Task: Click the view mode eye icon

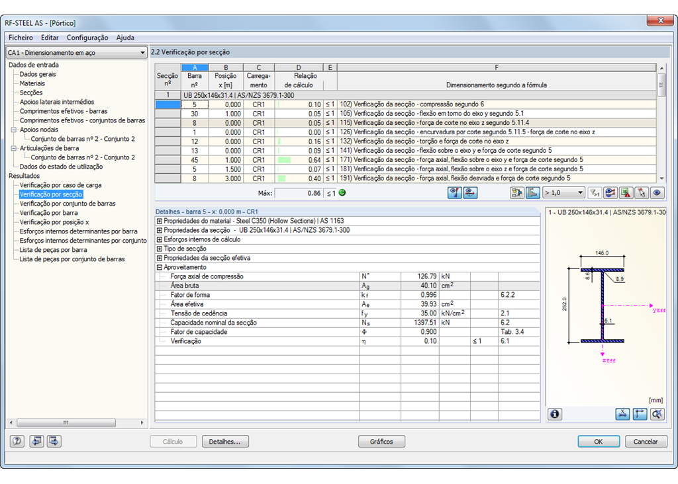Action: click(657, 193)
